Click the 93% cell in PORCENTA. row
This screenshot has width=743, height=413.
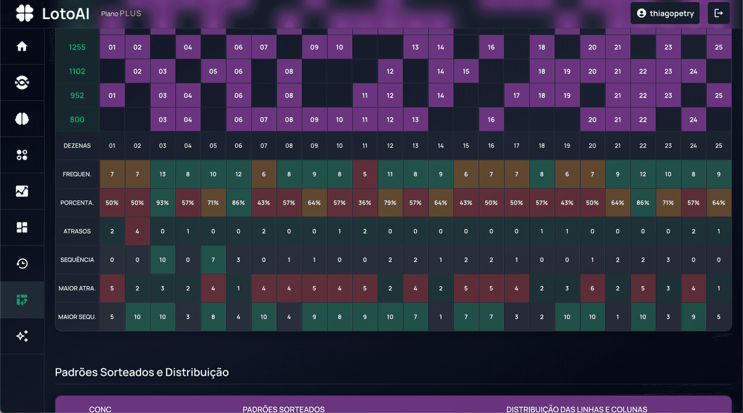[163, 203]
